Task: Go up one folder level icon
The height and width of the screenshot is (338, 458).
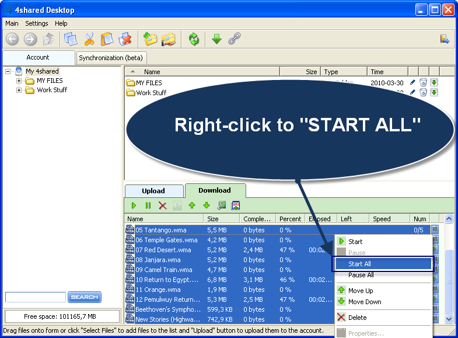Action: [48, 39]
